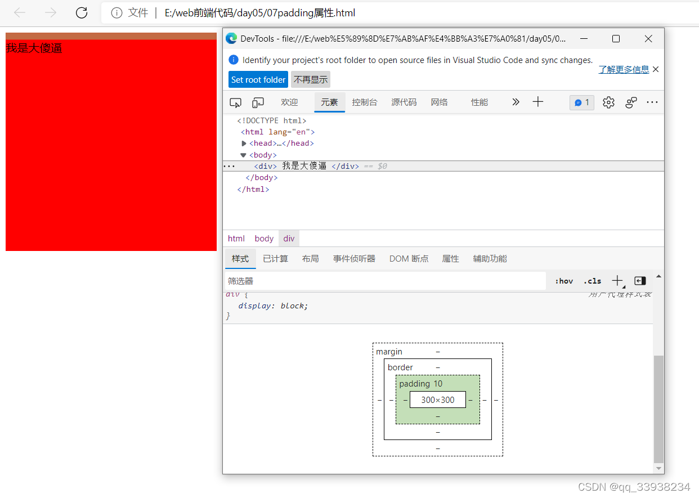Toggle the computed styles sidebar pane icon
The image size is (699, 498).
(x=640, y=281)
